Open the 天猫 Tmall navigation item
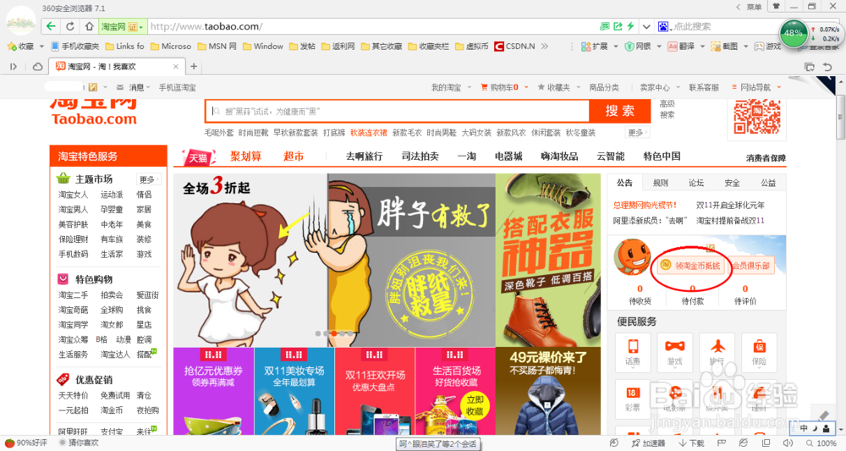This screenshot has width=846, height=451. coord(198,157)
